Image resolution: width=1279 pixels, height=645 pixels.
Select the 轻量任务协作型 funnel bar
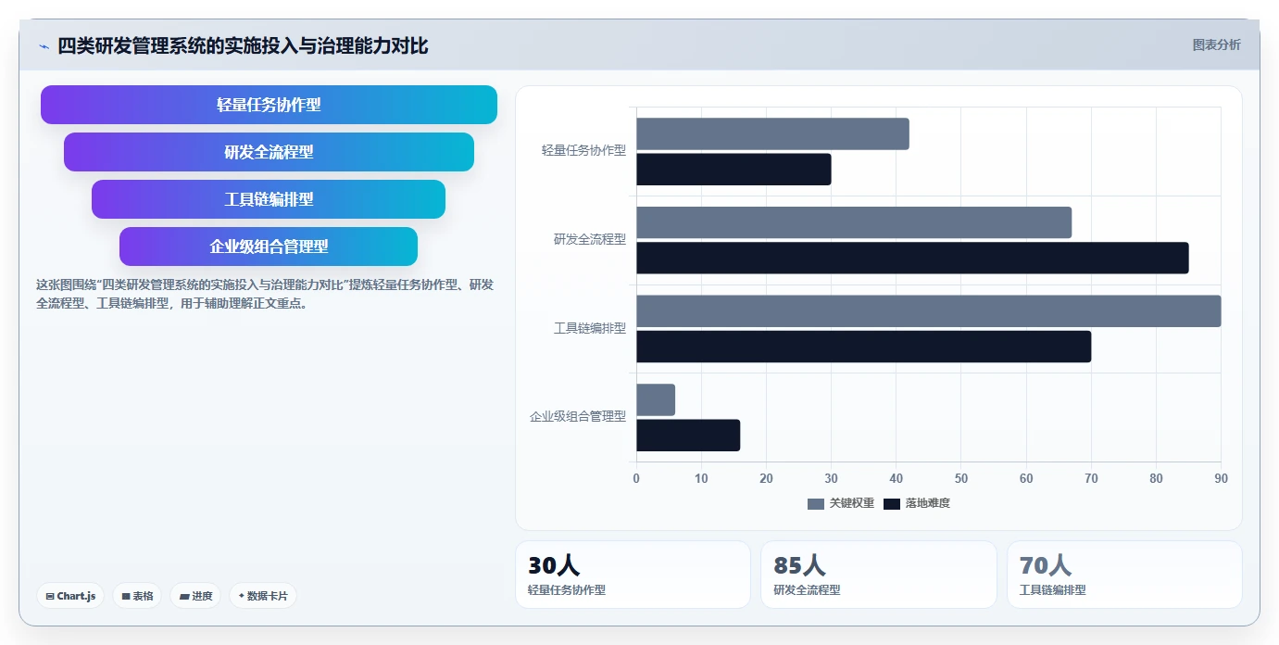point(269,105)
